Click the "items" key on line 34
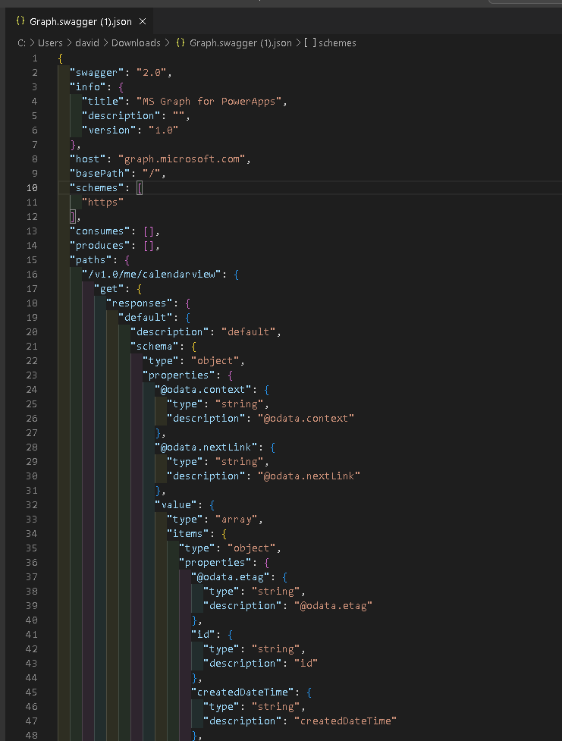Viewport: 562px width, 741px height. (x=187, y=534)
